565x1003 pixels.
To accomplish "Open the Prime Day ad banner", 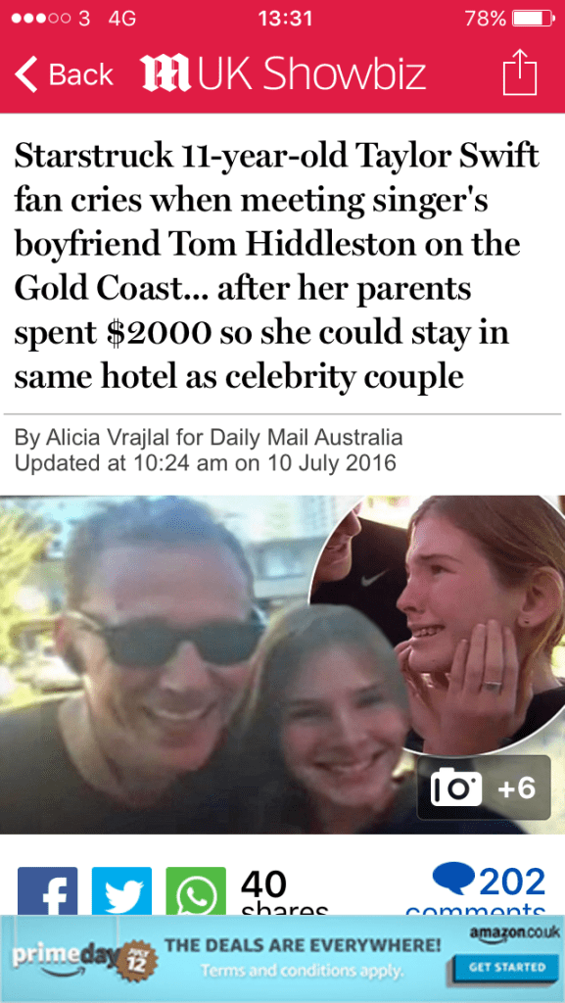I will [x=282, y=958].
